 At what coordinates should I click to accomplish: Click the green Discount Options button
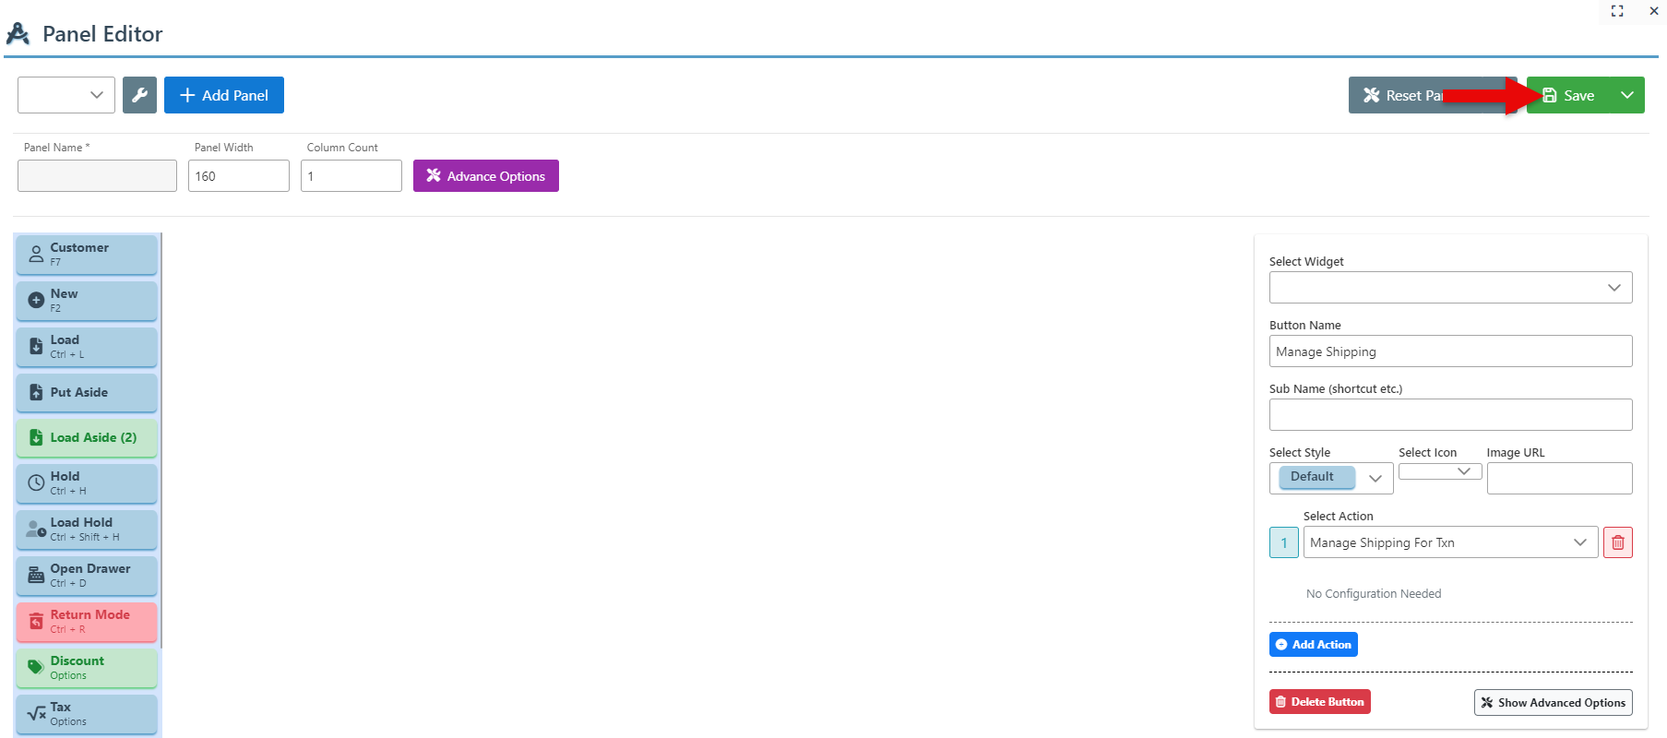coord(87,667)
